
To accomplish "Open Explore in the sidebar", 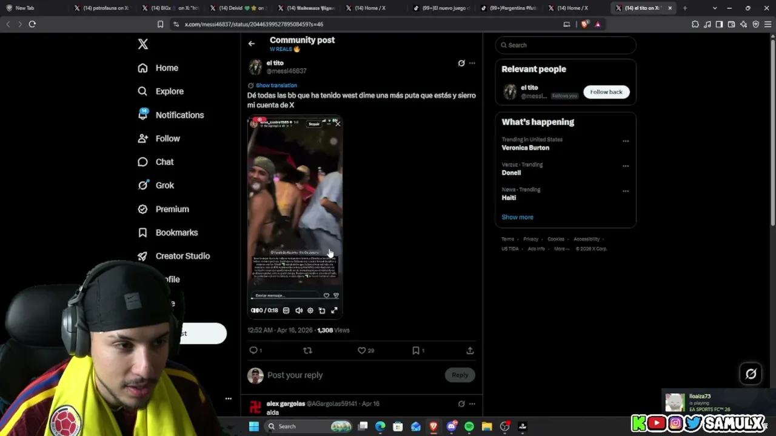I will [161, 91].
